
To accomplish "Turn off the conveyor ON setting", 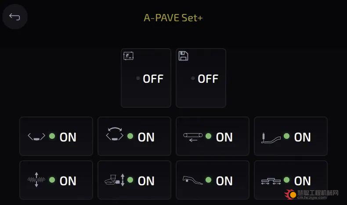I will (x=213, y=136).
